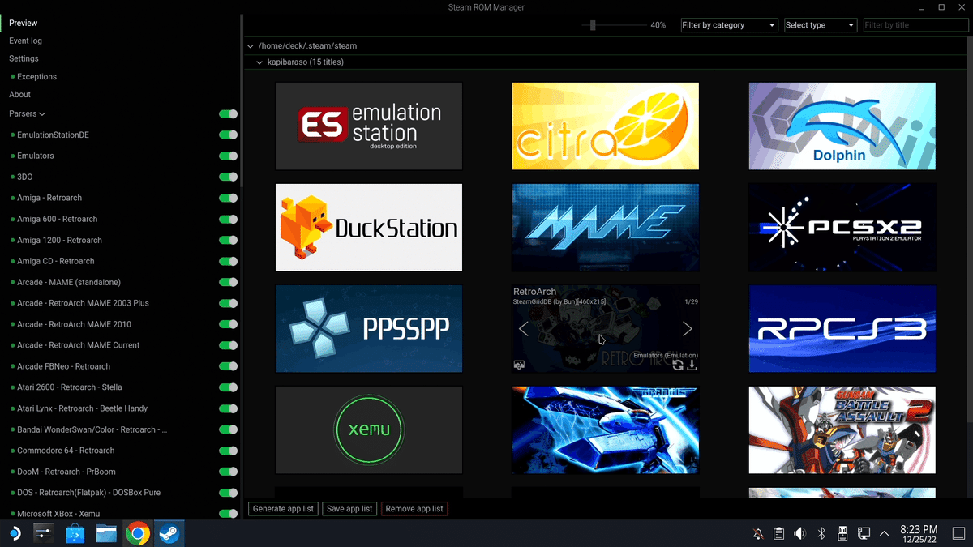Open the Exceptions page
The width and height of the screenshot is (973, 547).
(x=36, y=77)
